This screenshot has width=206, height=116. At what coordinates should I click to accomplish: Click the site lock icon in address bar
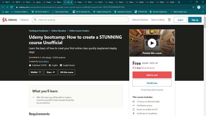pyautogui.click(x=17, y=7)
